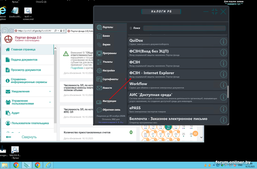Open Пользователи плательщика in the portal sidebar
This screenshot has height=169, width=257.
pyautogui.click(x=28, y=123)
